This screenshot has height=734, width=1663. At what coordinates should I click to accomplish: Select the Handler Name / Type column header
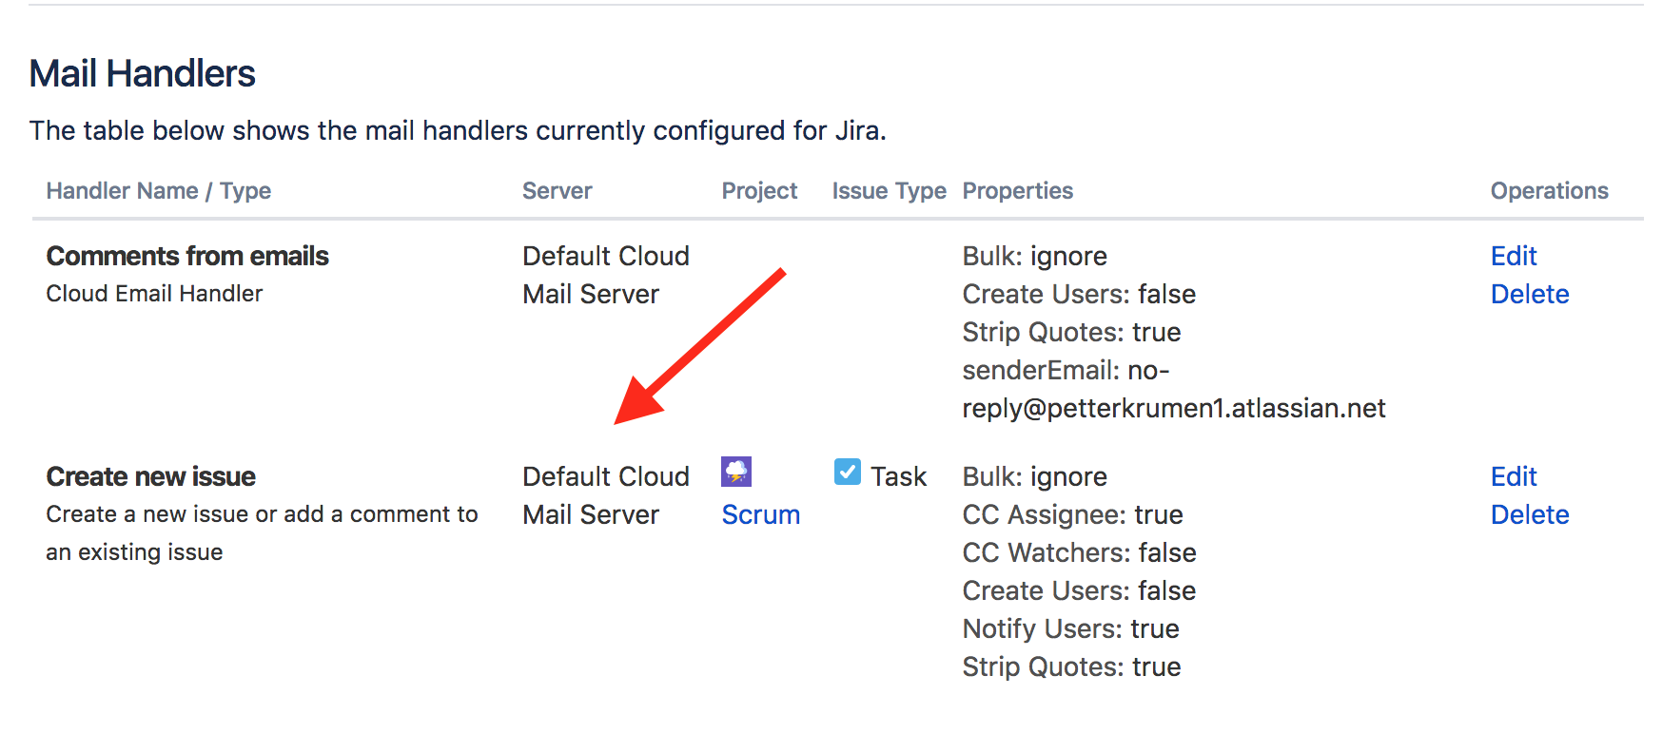pos(159,191)
